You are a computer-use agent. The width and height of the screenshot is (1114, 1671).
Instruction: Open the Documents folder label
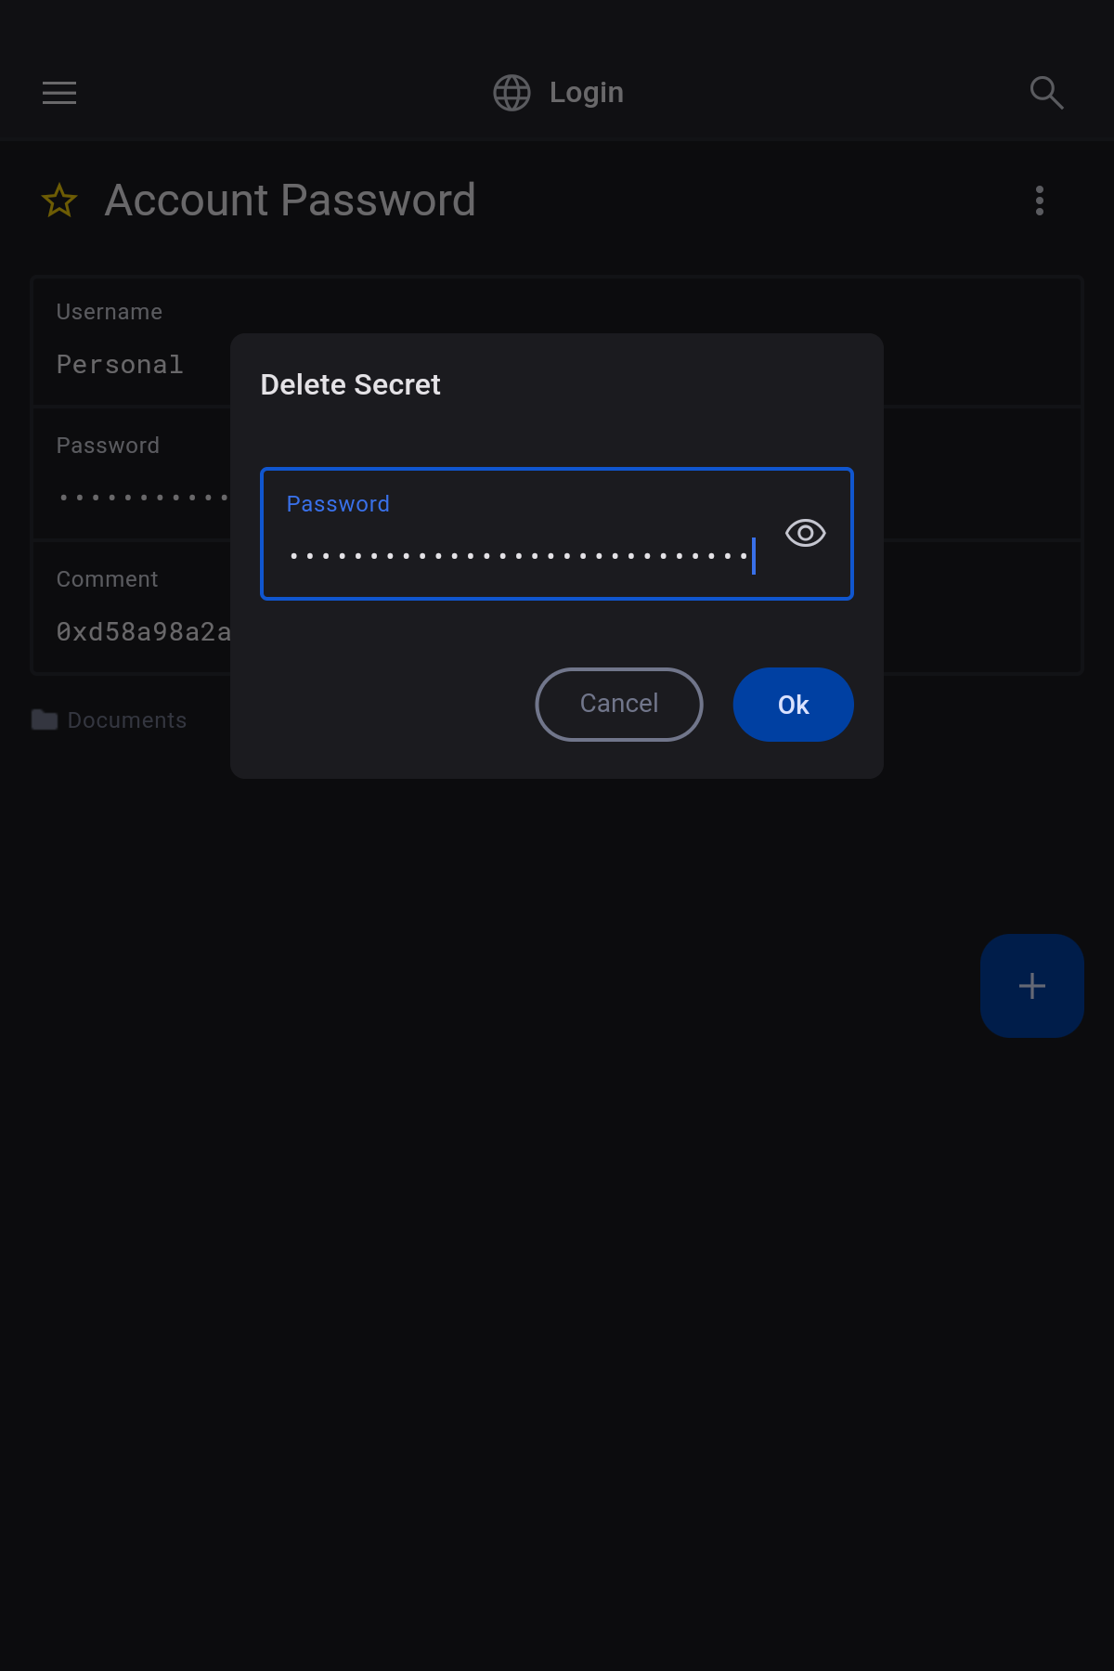tap(127, 720)
